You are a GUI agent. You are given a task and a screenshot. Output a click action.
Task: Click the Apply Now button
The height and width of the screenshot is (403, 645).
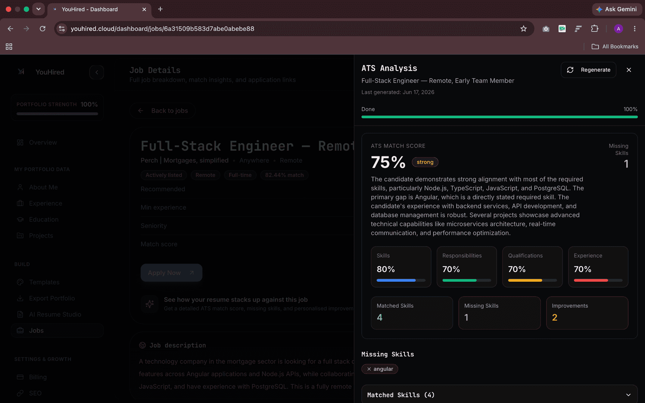point(171,273)
